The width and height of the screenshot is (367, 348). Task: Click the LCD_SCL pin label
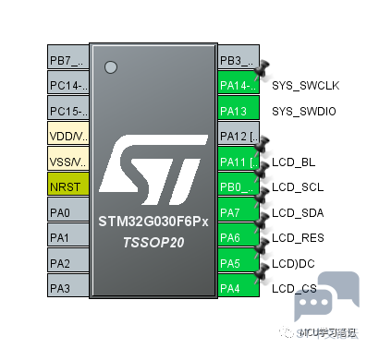298,187
